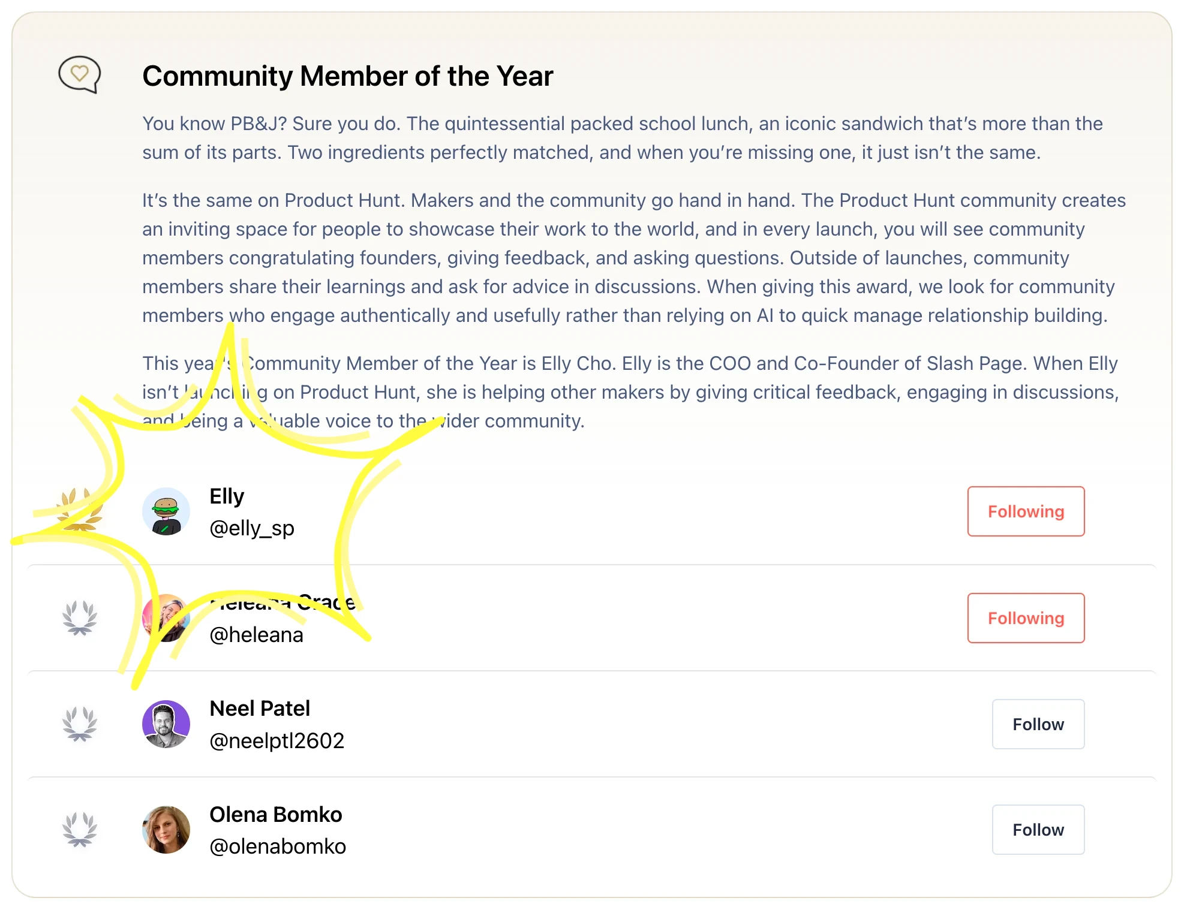
Task: Click the gold laurel wreath beside Elly
Action: pos(79,510)
